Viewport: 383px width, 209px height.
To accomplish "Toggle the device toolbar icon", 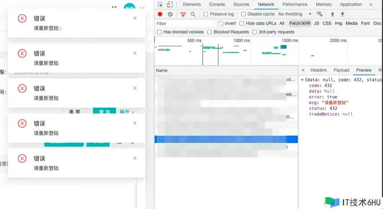I will point(170,5).
